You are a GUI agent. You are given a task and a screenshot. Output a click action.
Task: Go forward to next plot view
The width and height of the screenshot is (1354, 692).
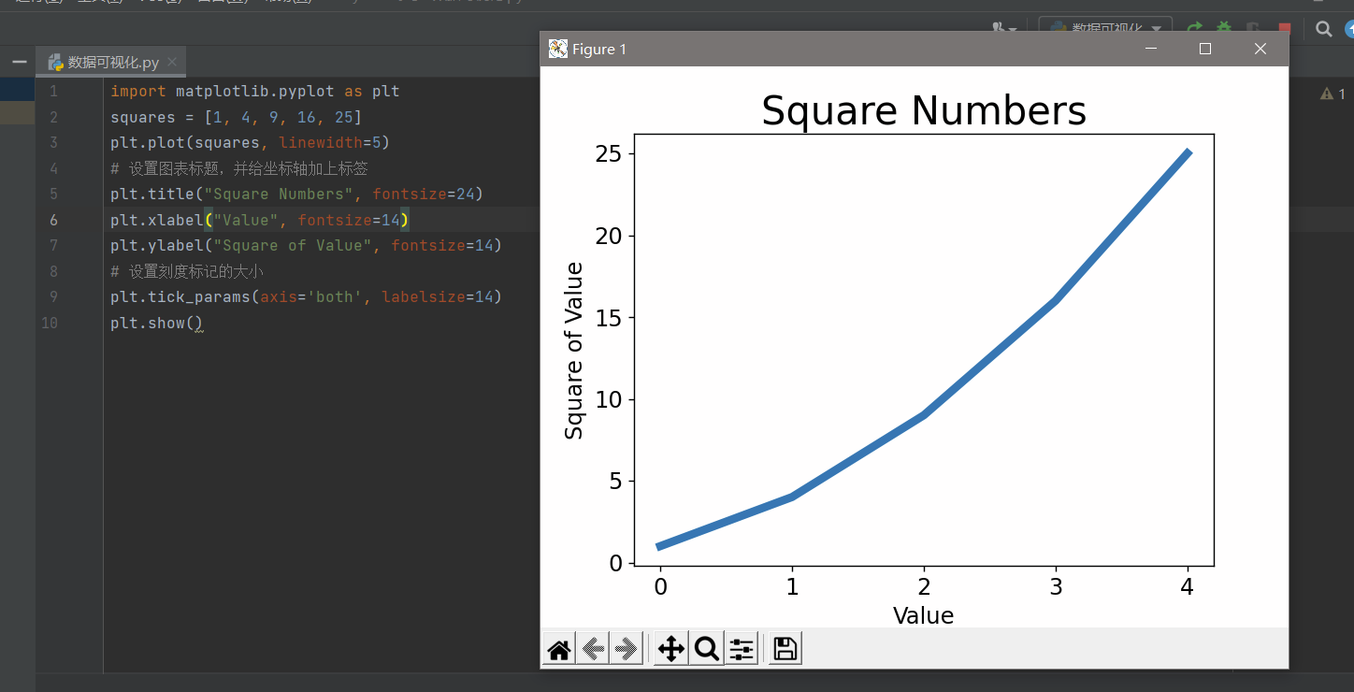(627, 649)
